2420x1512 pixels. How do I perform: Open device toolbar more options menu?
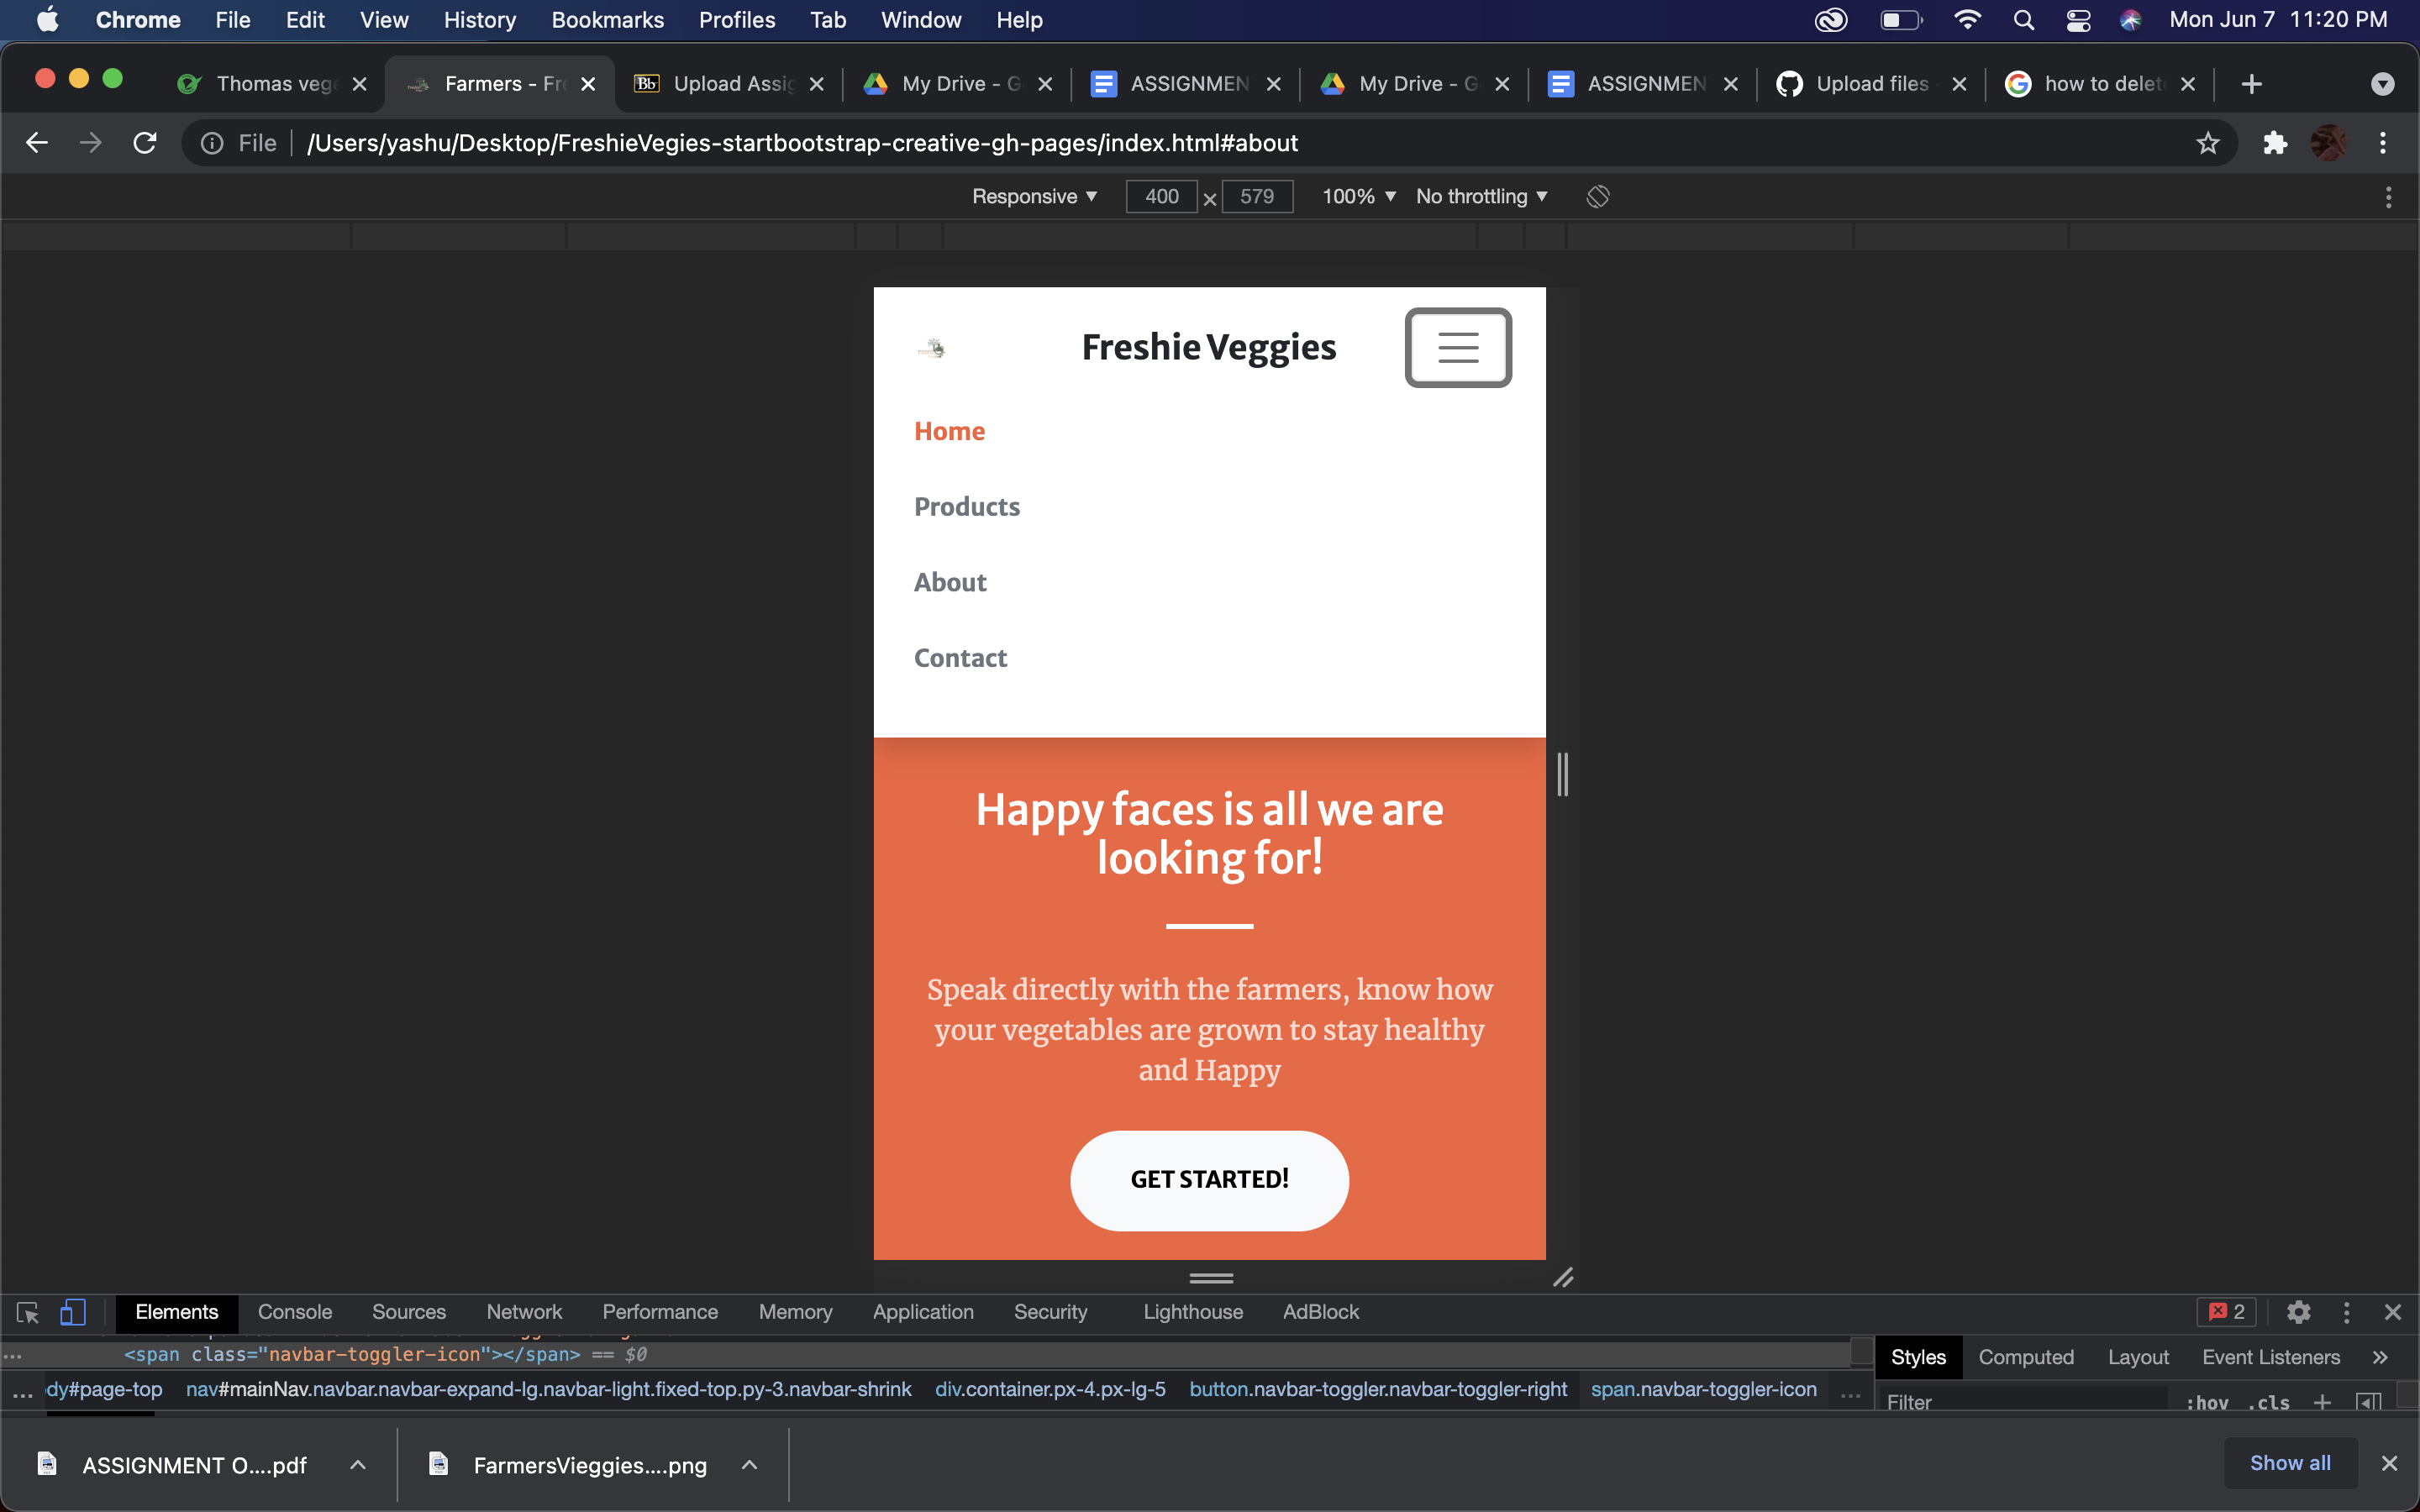point(2388,197)
